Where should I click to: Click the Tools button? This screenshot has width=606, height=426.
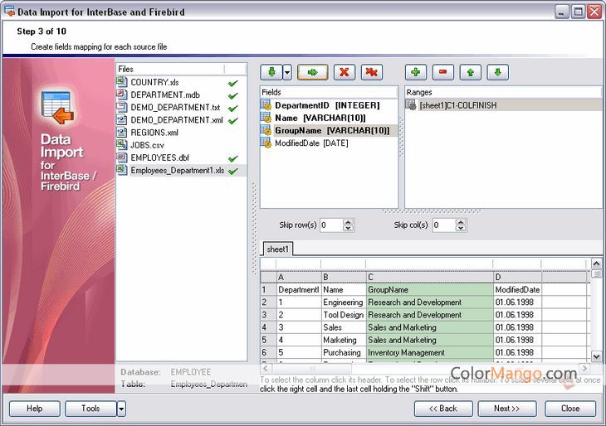(90, 409)
